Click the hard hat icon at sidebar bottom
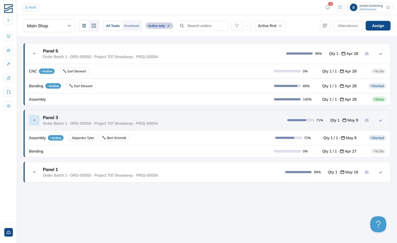This screenshot has width=397, height=243. pyautogui.click(x=9, y=232)
